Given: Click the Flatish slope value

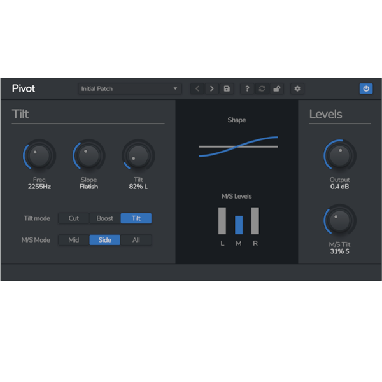Looking at the screenshot, I should [88, 187].
